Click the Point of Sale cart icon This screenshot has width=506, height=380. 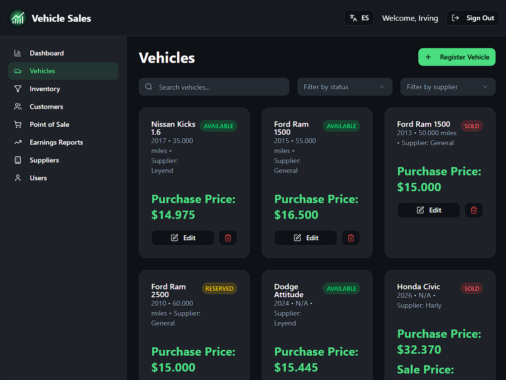[18, 124]
